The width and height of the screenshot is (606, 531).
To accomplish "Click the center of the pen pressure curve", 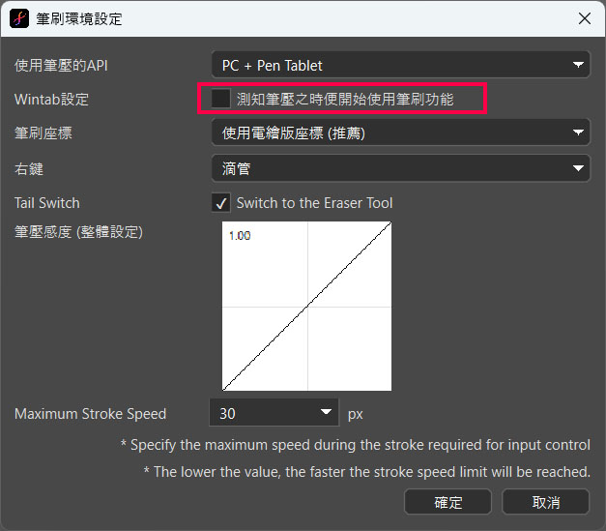I will 306,307.
